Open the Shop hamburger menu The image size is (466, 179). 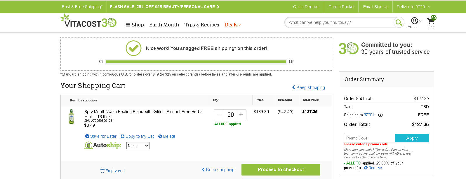(x=135, y=25)
